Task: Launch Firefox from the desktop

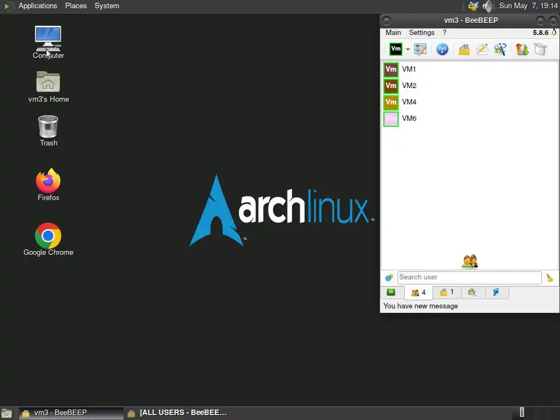Action: point(48,185)
